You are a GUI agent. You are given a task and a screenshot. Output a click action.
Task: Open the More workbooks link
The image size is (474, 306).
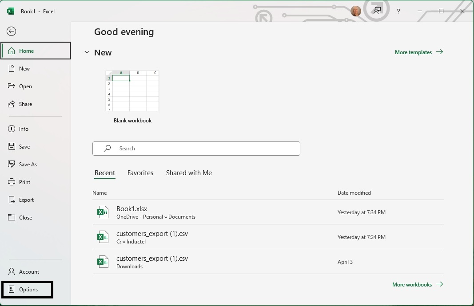coord(417,285)
